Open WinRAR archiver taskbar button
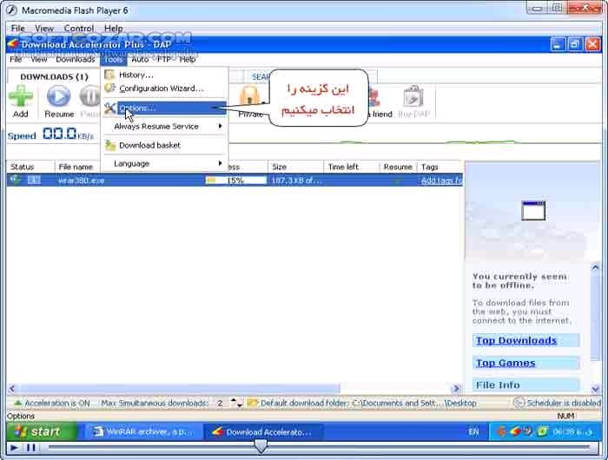608x460 pixels. point(143,431)
